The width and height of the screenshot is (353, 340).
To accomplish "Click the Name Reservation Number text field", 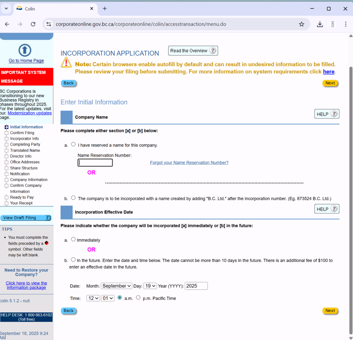I will point(95,163).
